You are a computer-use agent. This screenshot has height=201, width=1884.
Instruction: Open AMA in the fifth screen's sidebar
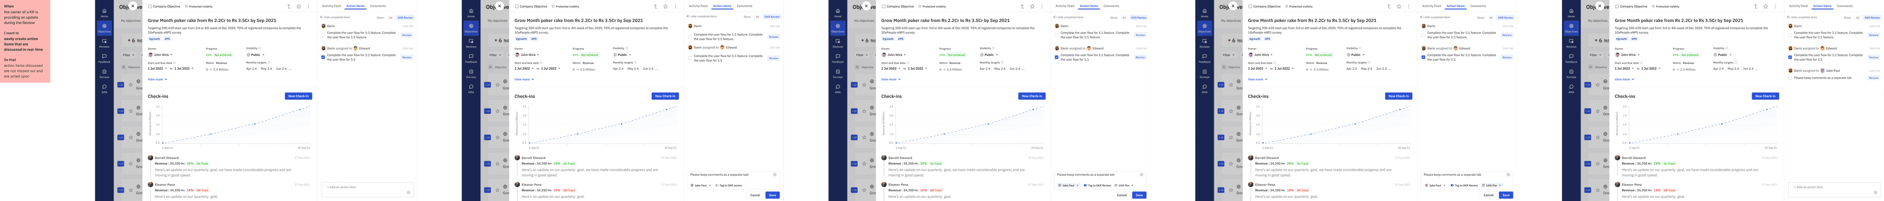(1572, 89)
